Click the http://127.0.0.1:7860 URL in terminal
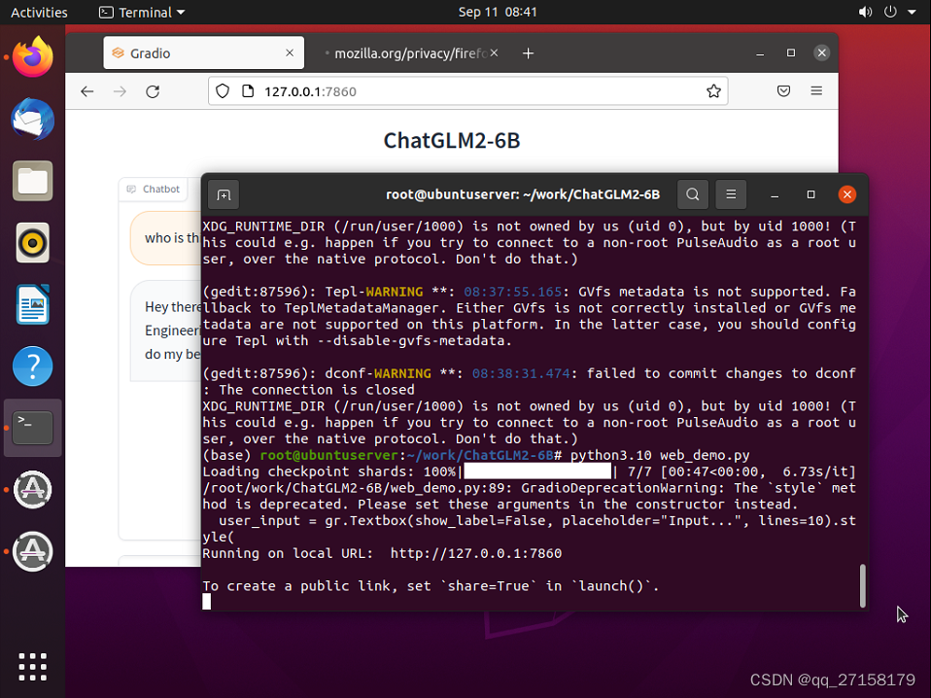This screenshot has height=698, width=931. tap(475, 553)
